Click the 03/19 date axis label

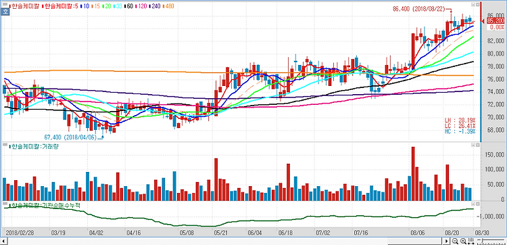[58, 232]
